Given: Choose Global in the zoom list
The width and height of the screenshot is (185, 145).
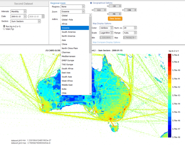Looking at the screenshot, I should point(75,16).
